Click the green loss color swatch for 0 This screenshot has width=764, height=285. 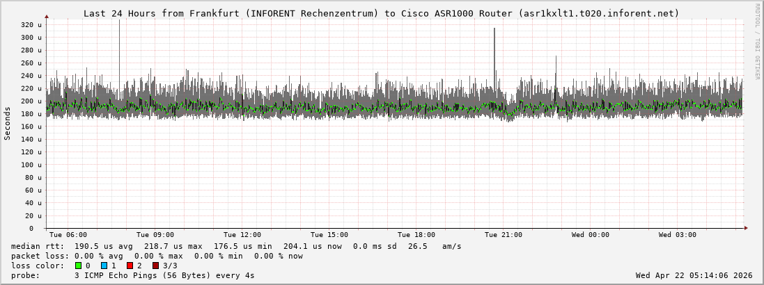(78, 266)
